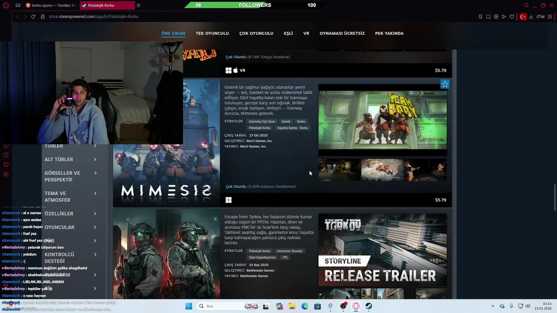
Task: Open volume control in system tray
Action: pyautogui.click(x=527, y=306)
